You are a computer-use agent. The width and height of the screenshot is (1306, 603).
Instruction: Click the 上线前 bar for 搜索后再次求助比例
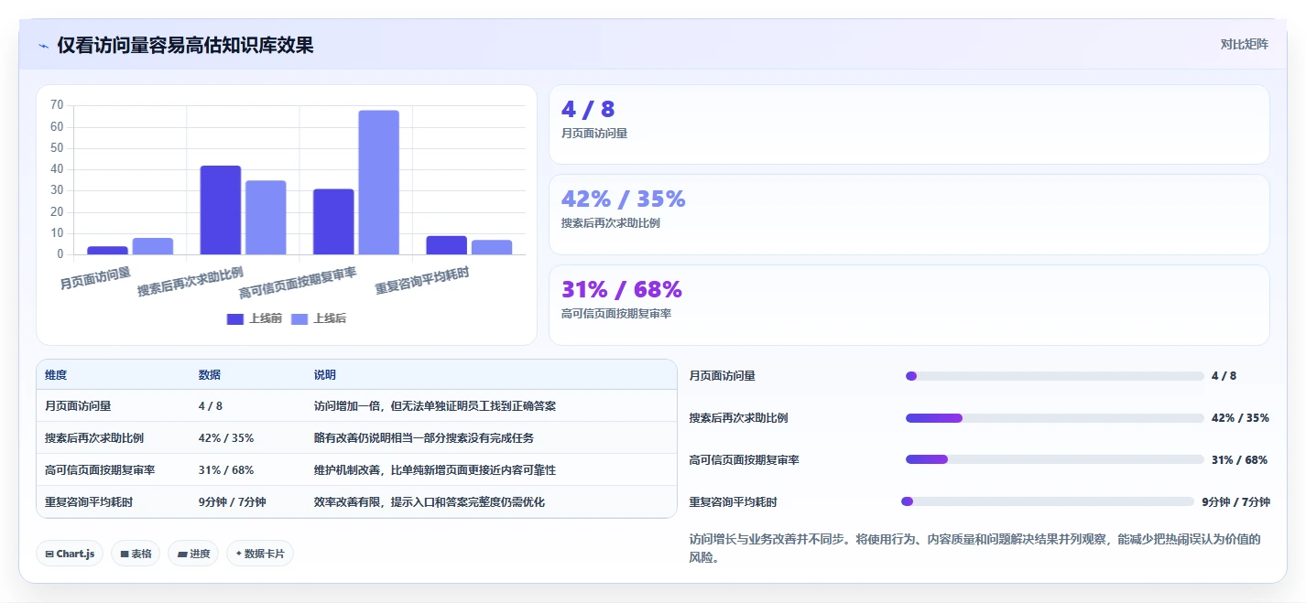tap(221, 210)
